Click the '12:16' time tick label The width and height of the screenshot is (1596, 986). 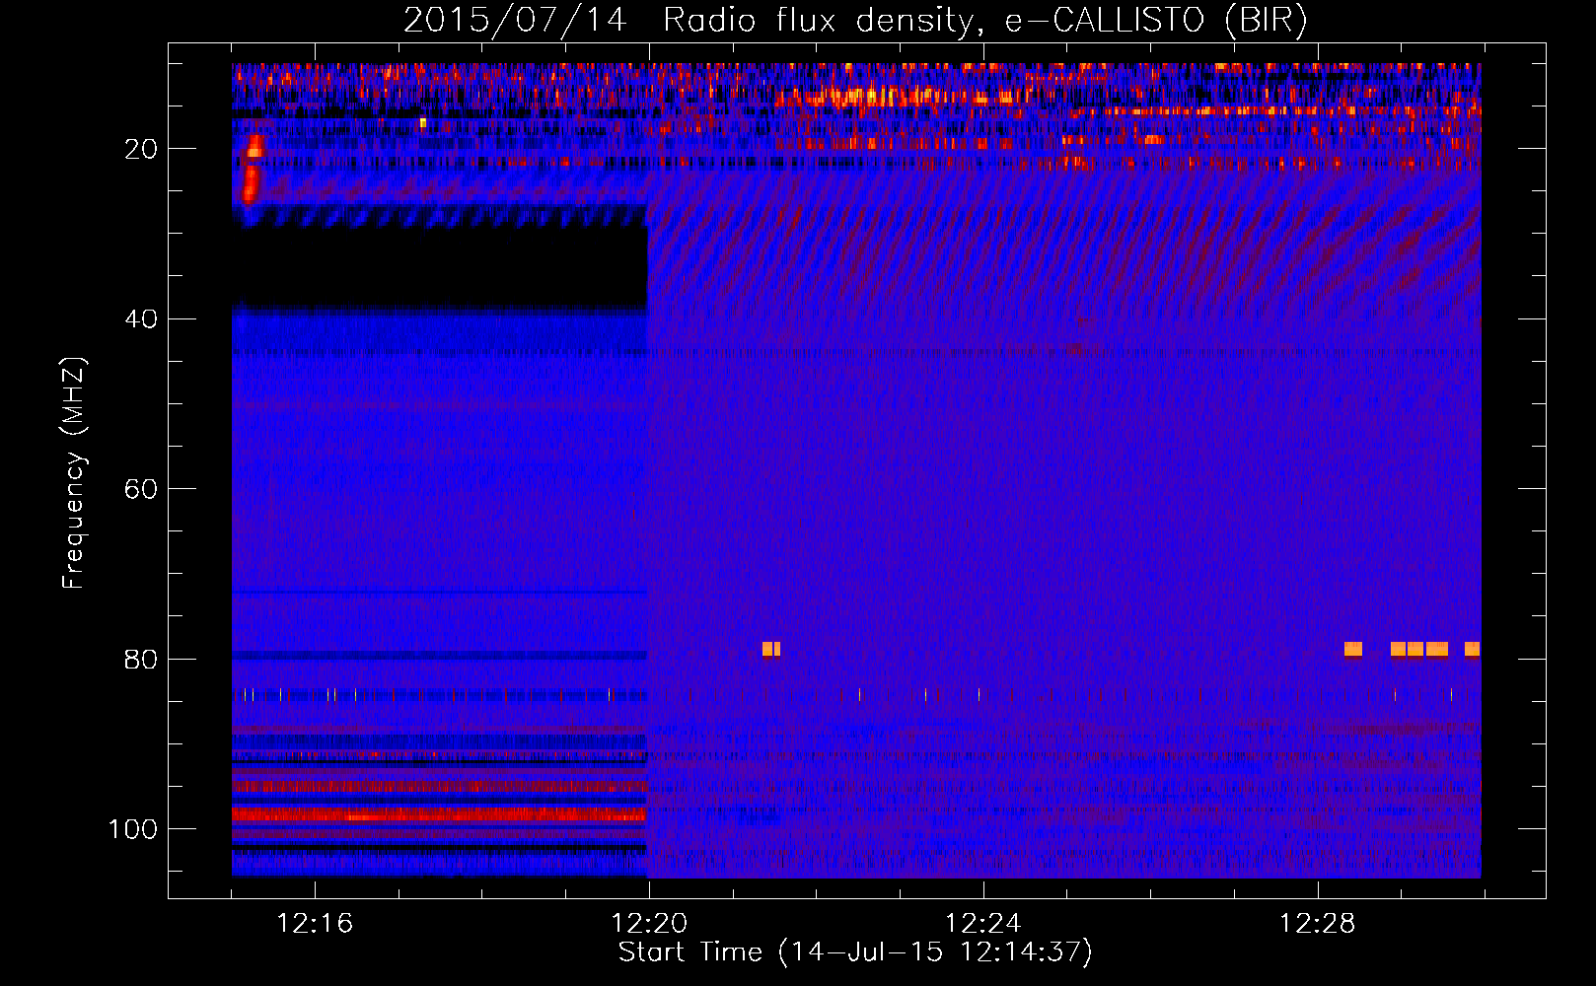pyautogui.click(x=315, y=924)
